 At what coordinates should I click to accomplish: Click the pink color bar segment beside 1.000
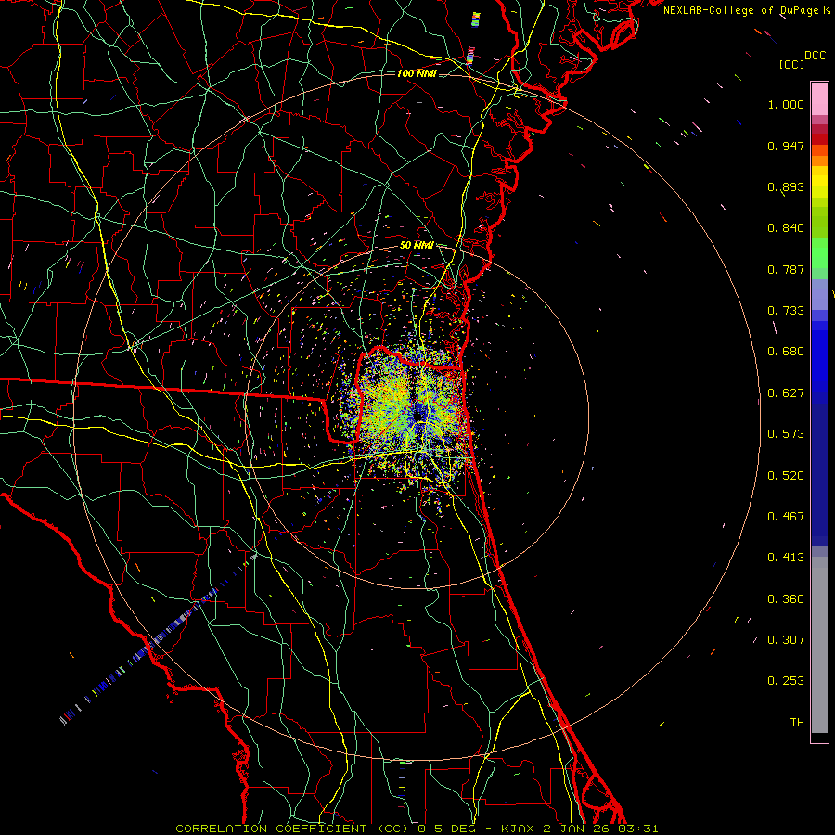pos(819,99)
